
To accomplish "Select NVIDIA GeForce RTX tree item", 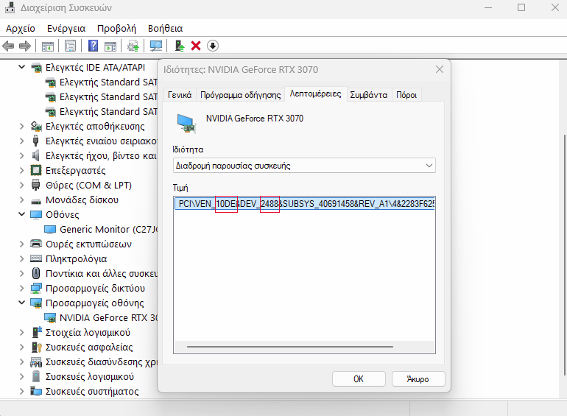I will (102, 317).
